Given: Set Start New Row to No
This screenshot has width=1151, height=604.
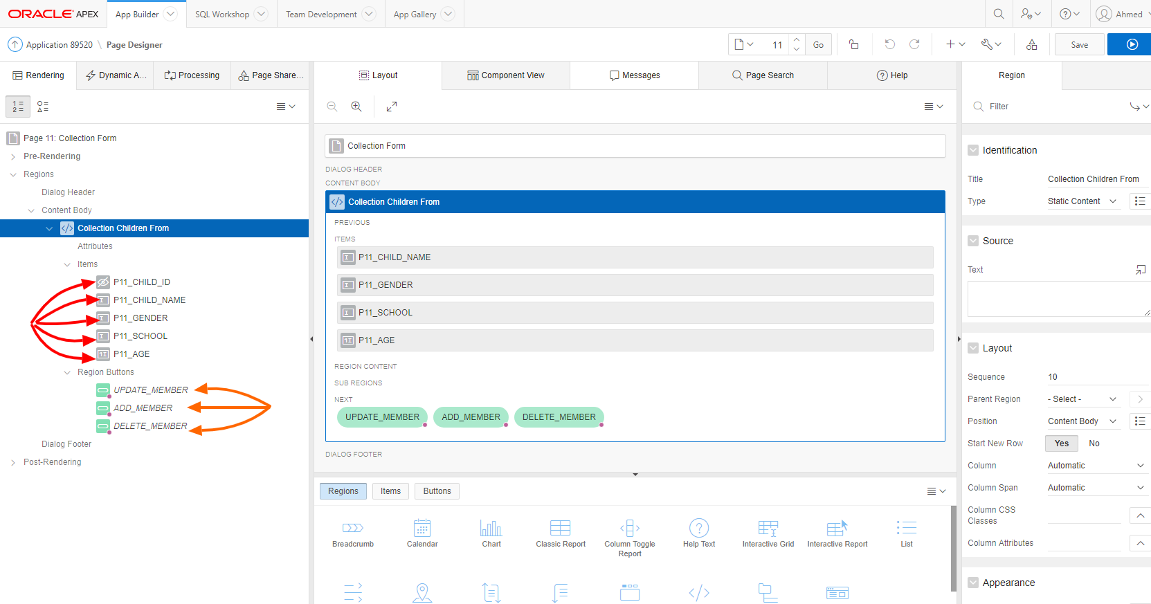Looking at the screenshot, I should tap(1094, 443).
